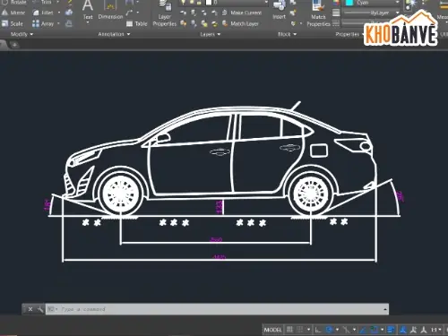Select the Dimension tool
The height and width of the screenshot is (336, 448).
click(110, 10)
